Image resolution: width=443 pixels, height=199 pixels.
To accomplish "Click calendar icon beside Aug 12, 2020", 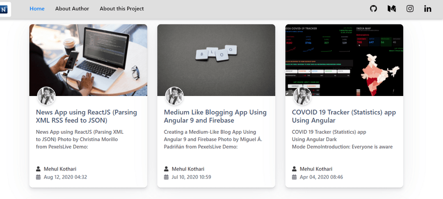I will pos(39,177).
